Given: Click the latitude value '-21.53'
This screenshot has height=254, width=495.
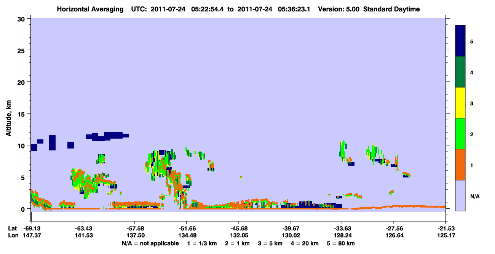Looking at the screenshot, I should pyautogui.click(x=445, y=228).
